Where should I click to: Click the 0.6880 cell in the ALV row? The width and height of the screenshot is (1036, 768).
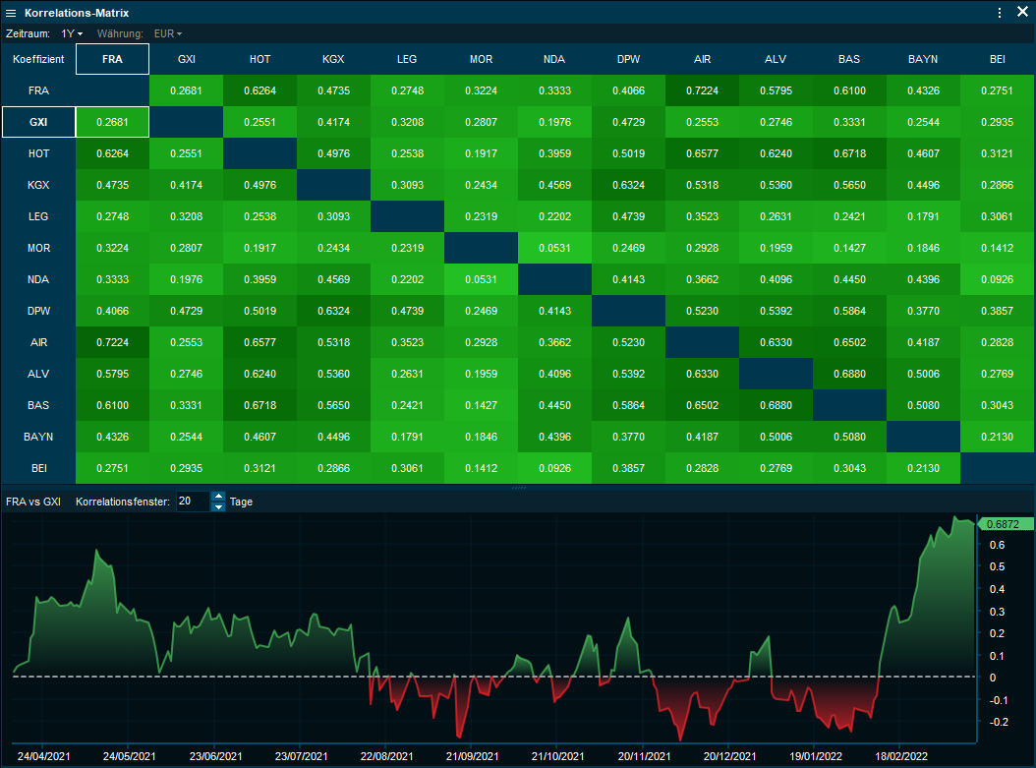pyautogui.click(x=849, y=374)
